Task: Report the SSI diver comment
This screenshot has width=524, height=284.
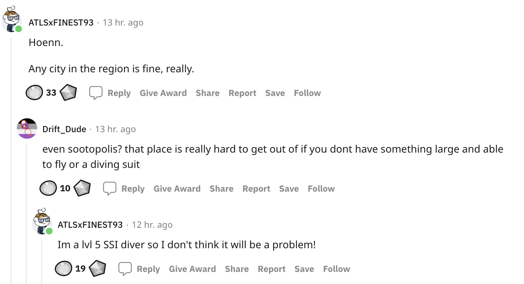Action: (x=271, y=269)
